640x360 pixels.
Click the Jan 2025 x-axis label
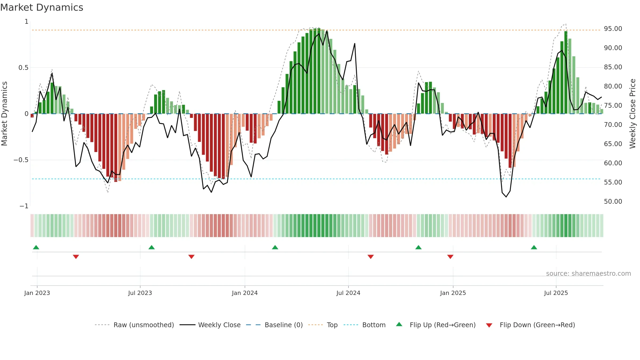pos(453,293)
